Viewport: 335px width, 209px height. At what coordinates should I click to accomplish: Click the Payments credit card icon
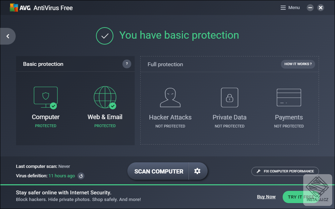(289, 97)
